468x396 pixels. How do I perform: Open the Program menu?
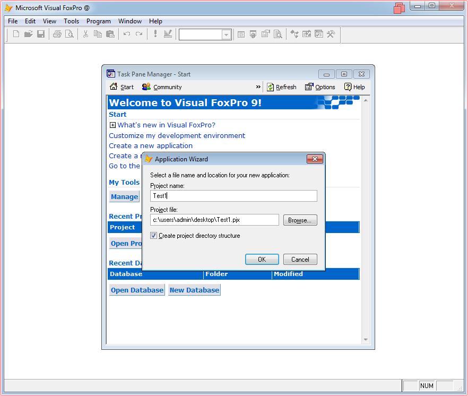[99, 21]
